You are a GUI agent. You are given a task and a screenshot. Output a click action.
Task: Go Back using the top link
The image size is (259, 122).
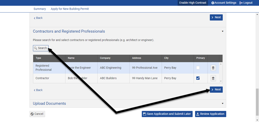(38, 18)
